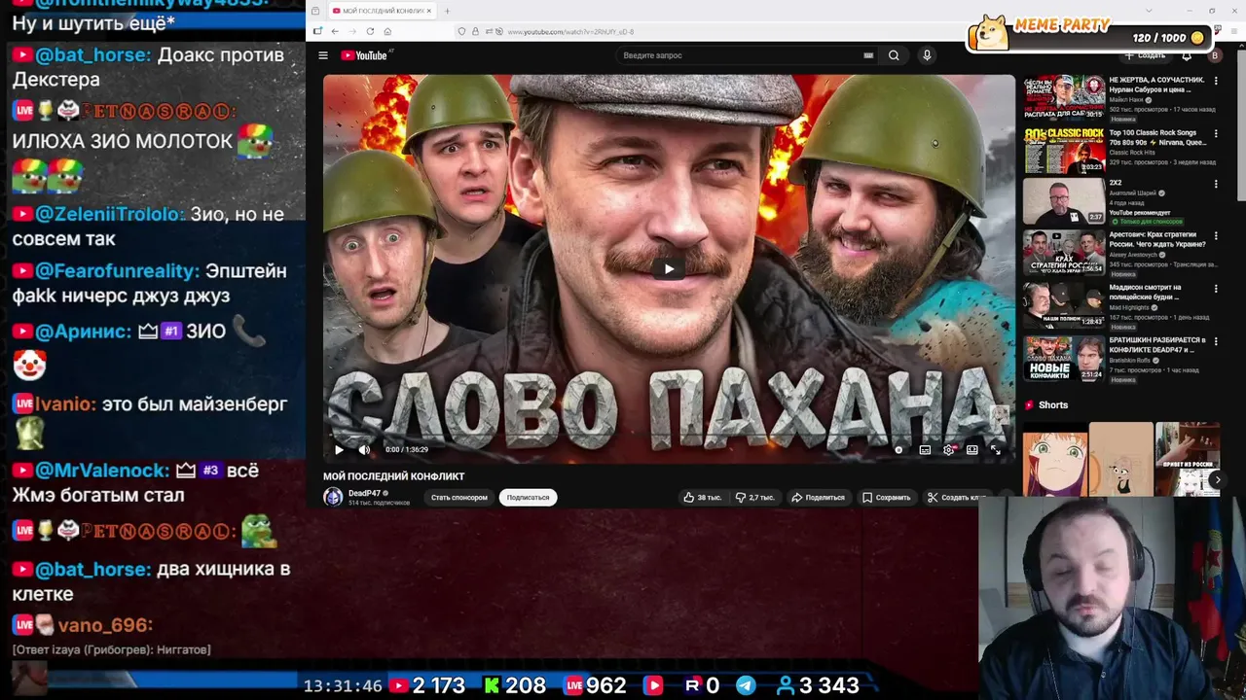Image resolution: width=1246 pixels, height=700 pixels.
Task: Open the '2X2' video thumbnail
Action: pos(1064,201)
